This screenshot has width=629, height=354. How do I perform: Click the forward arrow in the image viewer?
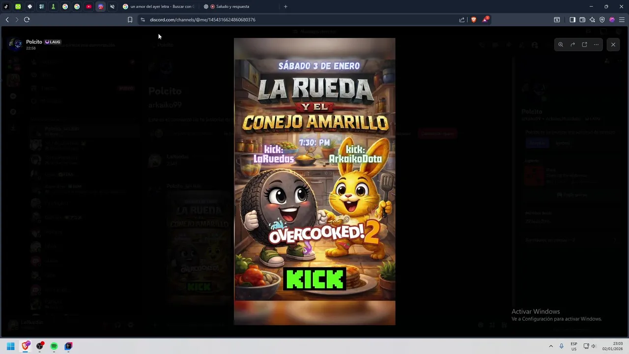[572, 45]
